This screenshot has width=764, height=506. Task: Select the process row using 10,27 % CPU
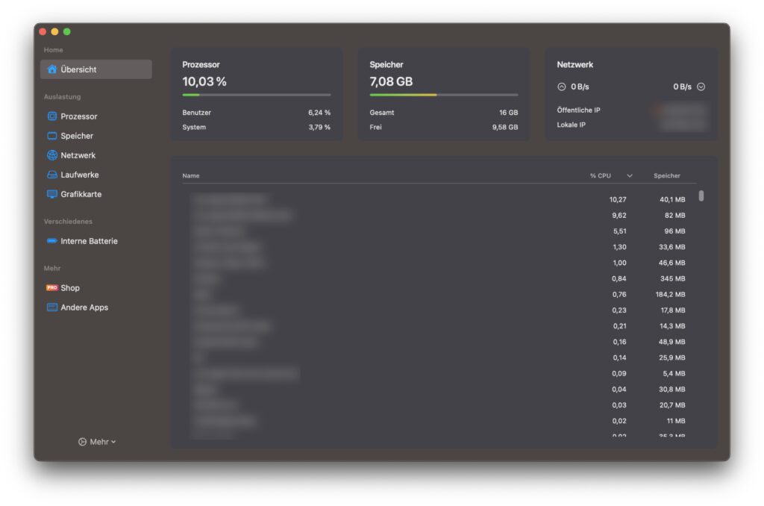(x=439, y=200)
